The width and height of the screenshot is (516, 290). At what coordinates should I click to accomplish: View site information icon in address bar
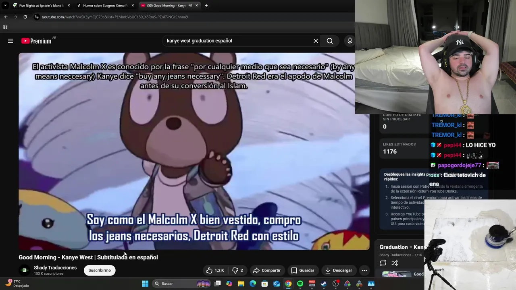point(37,17)
